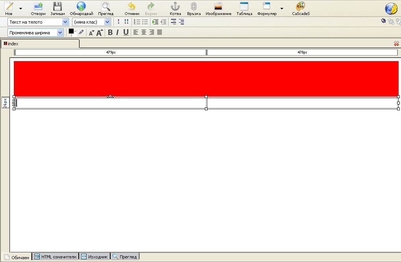Image resolution: width=401 pixels, height=262 pixels.
Task: Toggle underline formatting
Action: [126, 32]
